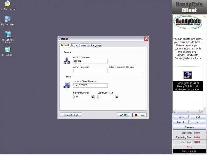The image size is (207, 155).
Task: Click the Used Time value
Action: point(197,142)
